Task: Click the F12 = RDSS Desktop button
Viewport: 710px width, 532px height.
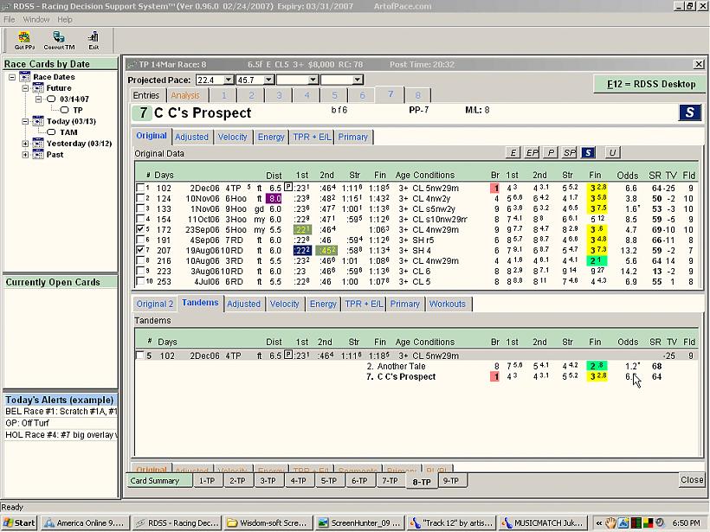Action: click(x=650, y=84)
